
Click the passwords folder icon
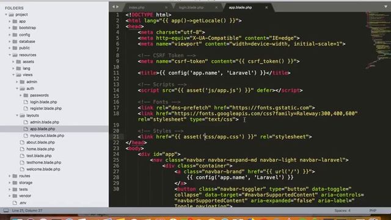tap(26, 95)
